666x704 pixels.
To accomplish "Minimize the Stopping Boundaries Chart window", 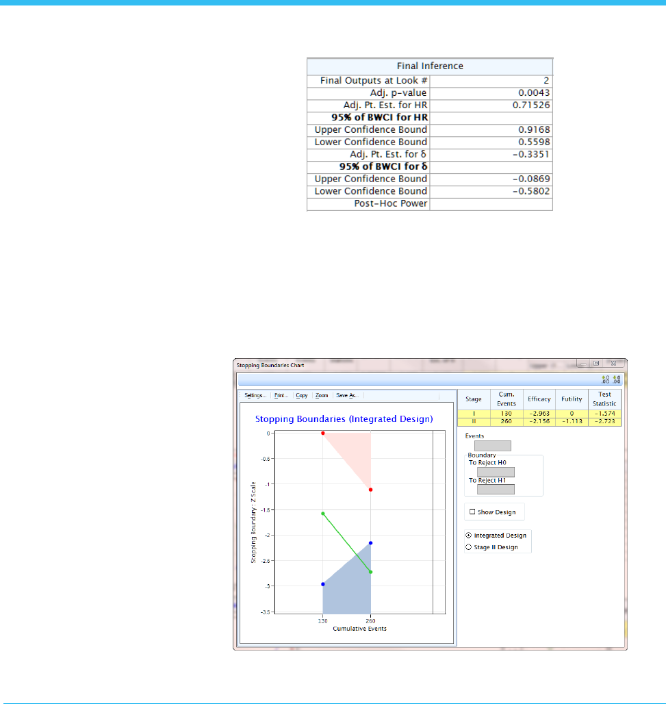I will (x=583, y=364).
